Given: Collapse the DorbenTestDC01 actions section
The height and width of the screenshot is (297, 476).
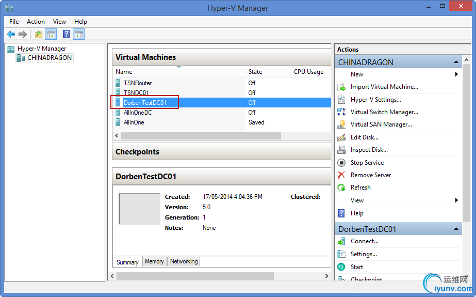Looking at the screenshot, I should 456,229.
